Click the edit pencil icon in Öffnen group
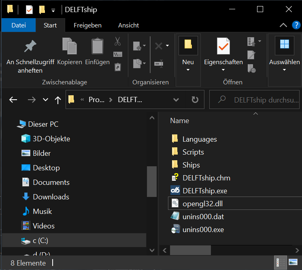The image size is (302, 270). [x=251, y=55]
